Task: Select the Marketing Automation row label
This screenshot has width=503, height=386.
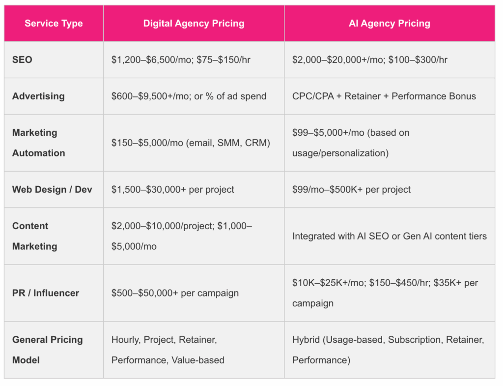Action: click(x=38, y=143)
